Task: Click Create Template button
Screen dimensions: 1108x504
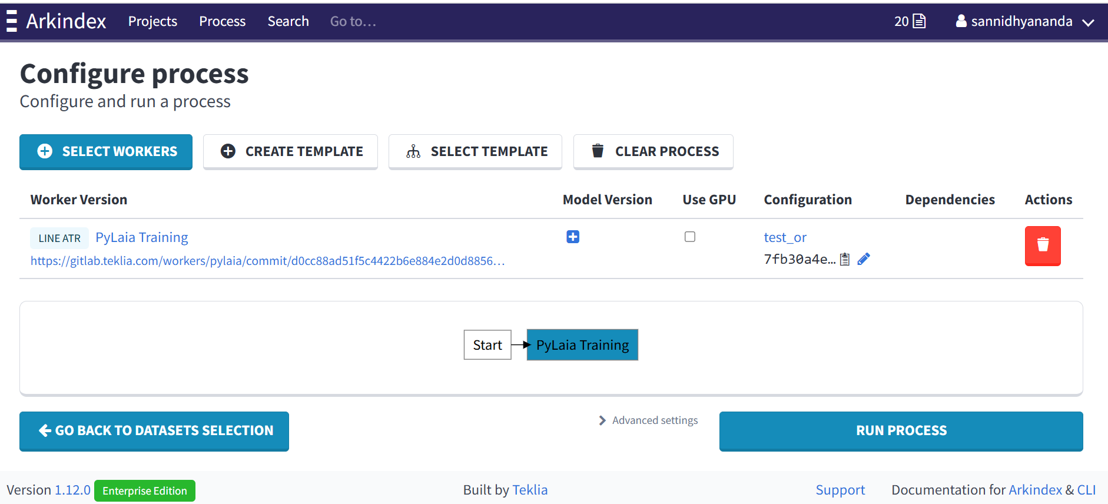Action: tap(290, 151)
